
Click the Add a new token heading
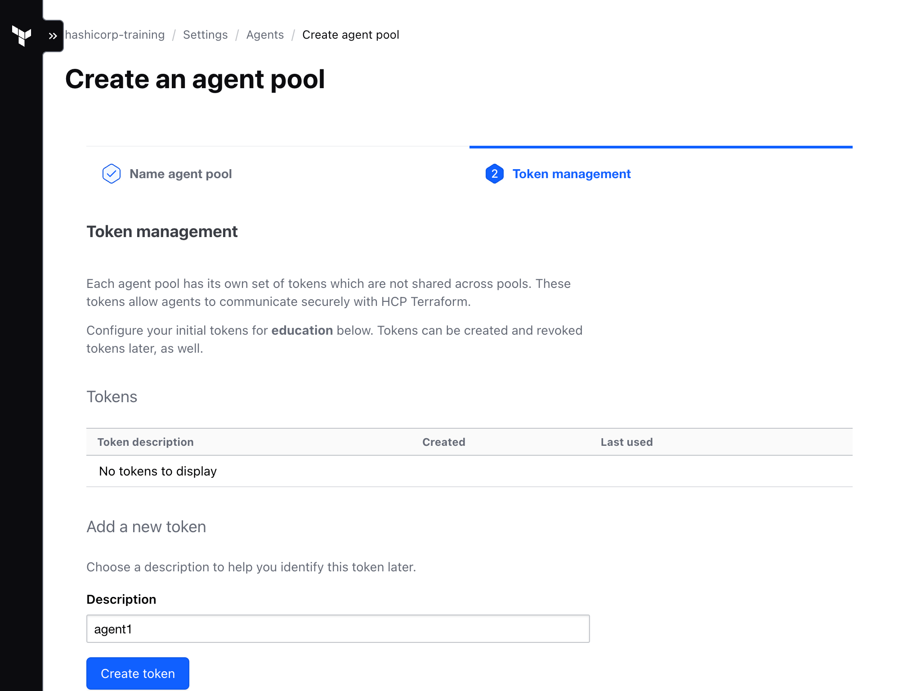coord(146,526)
